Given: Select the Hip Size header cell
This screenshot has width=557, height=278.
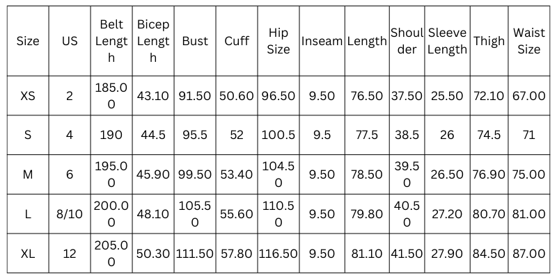Looking at the screenshot, I should pos(278,41).
